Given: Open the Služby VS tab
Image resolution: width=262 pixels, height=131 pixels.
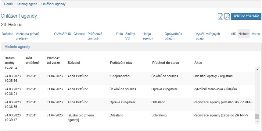Looking at the screenshot, I should (x=130, y=36).
